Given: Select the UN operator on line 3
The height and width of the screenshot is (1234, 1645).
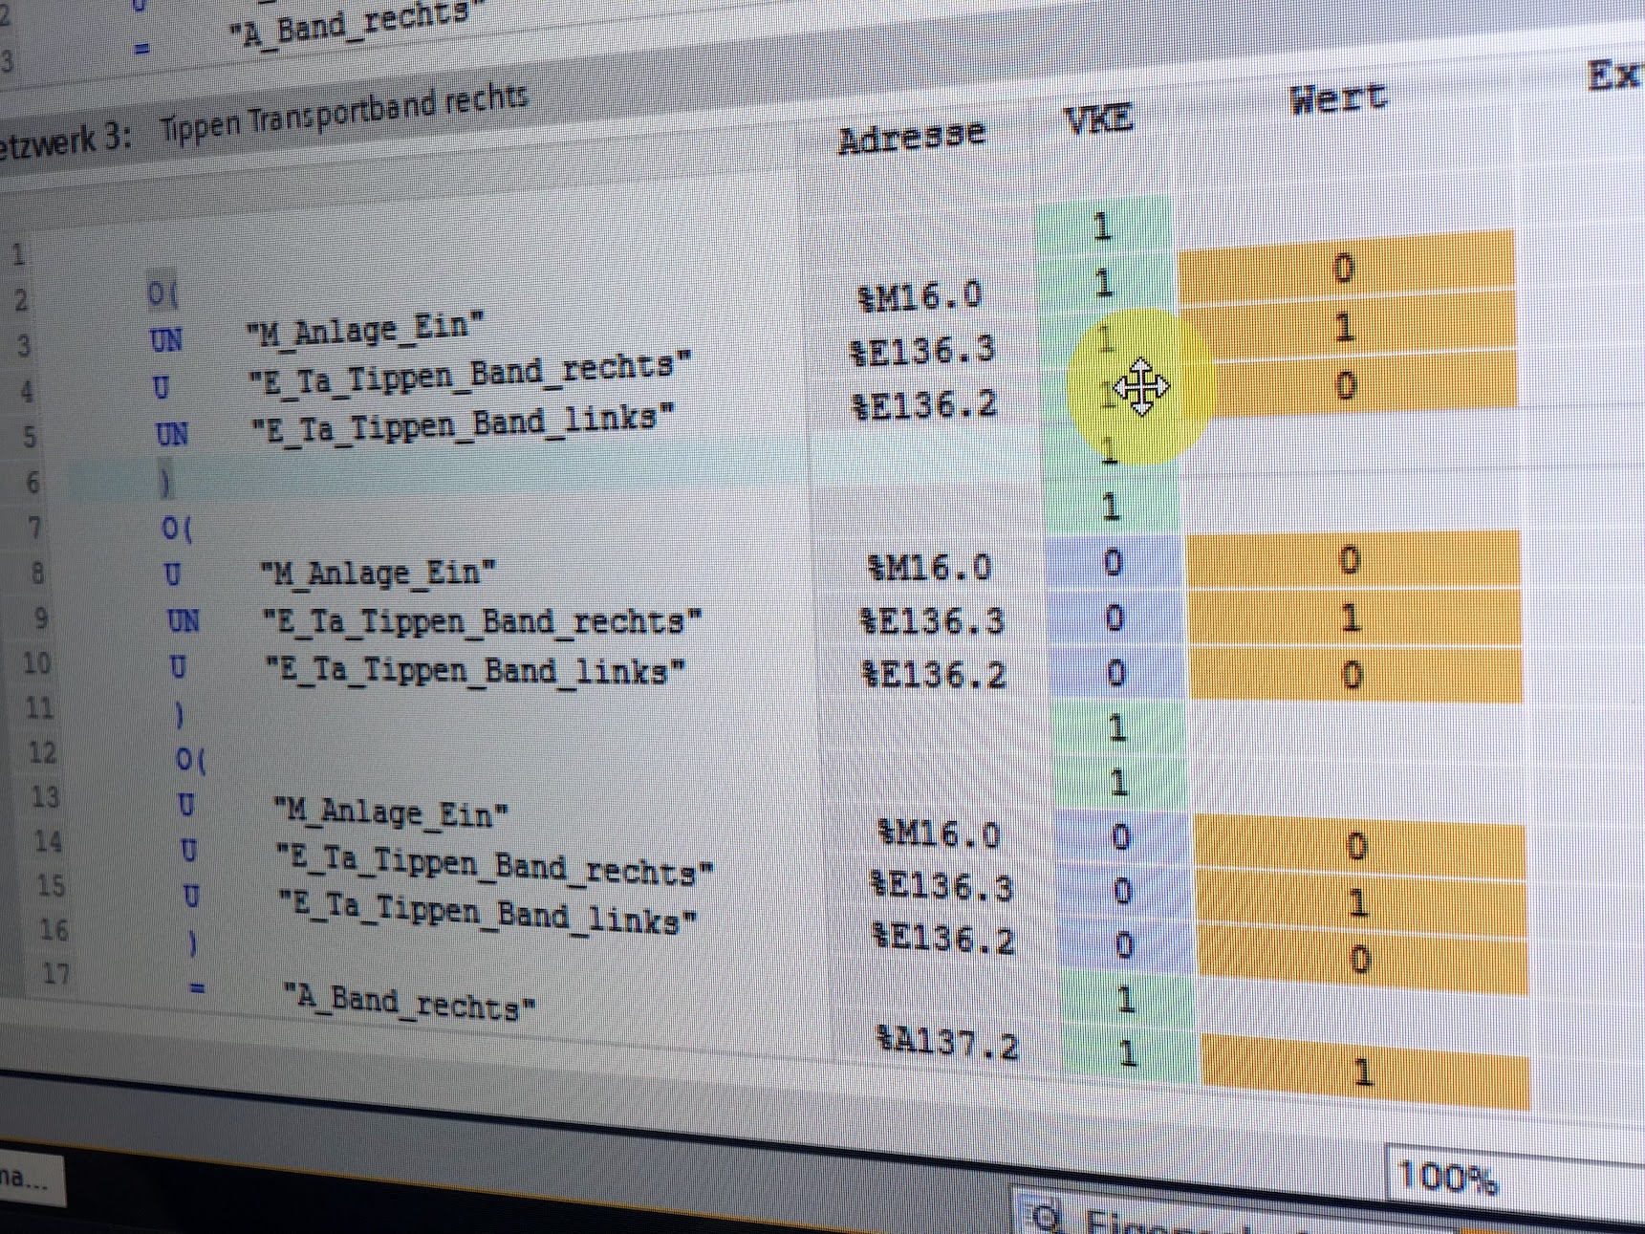Looking at the screenshot, I should [166, 339].
